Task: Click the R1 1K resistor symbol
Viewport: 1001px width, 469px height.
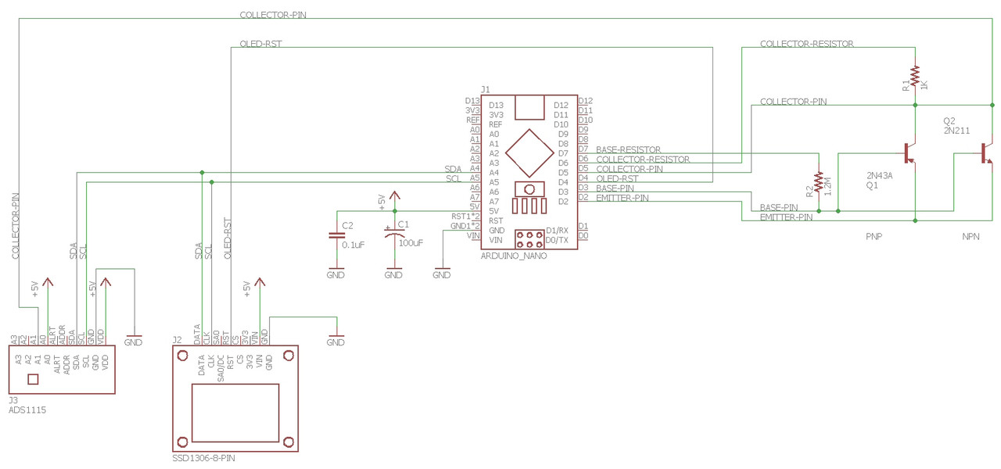Action: point(913,76)
